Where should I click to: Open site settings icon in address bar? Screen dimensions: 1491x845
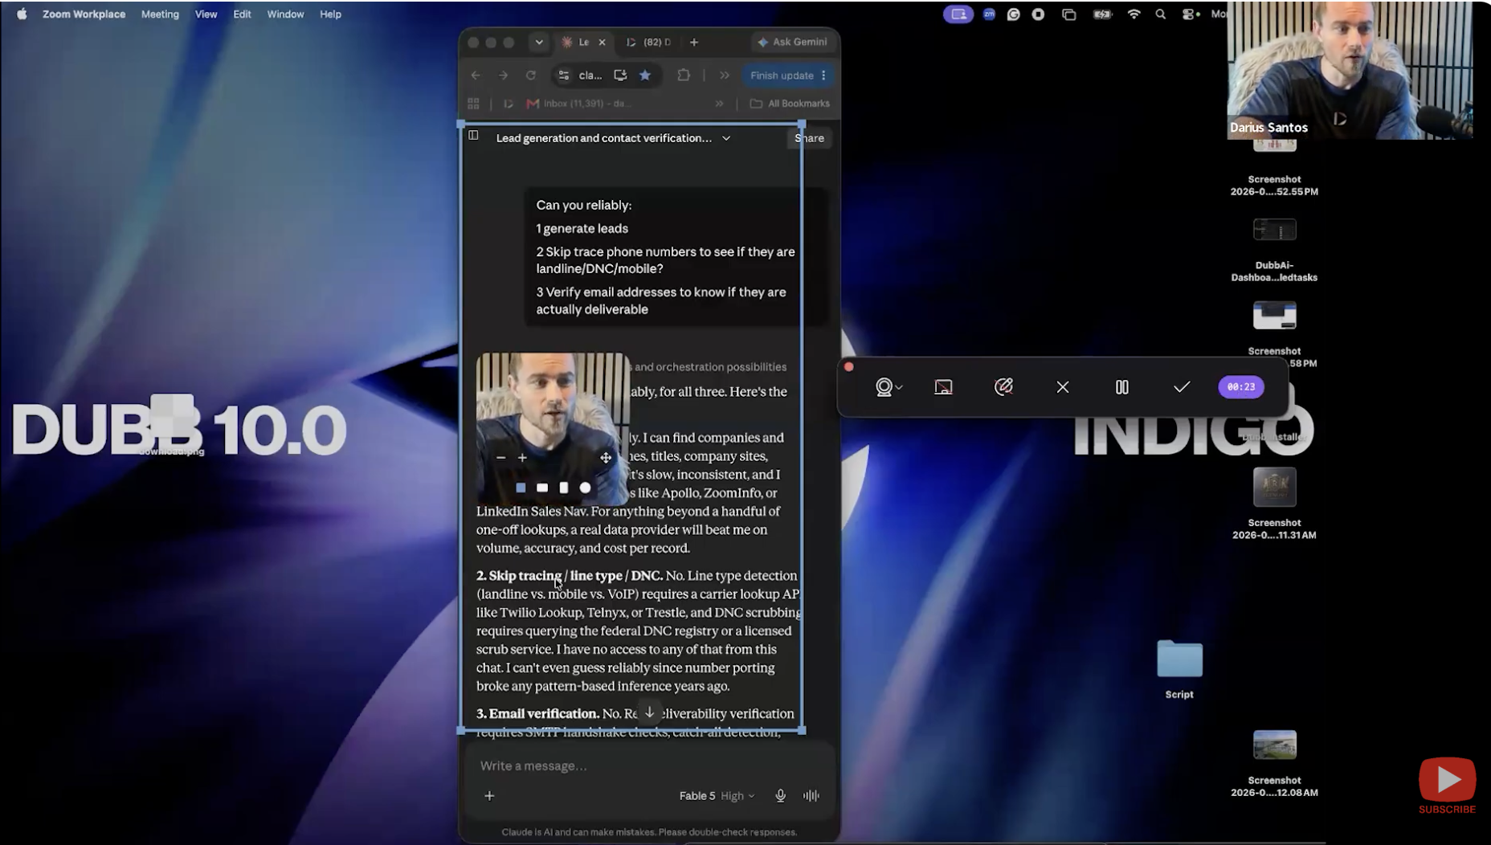[564, 76]
